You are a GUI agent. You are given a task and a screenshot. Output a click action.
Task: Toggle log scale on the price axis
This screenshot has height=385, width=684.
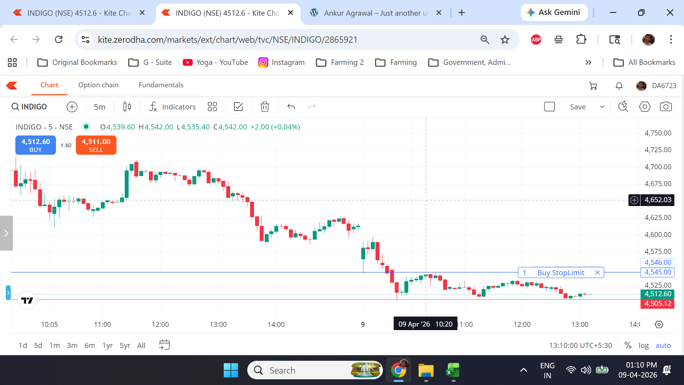(x=643, y=345)
